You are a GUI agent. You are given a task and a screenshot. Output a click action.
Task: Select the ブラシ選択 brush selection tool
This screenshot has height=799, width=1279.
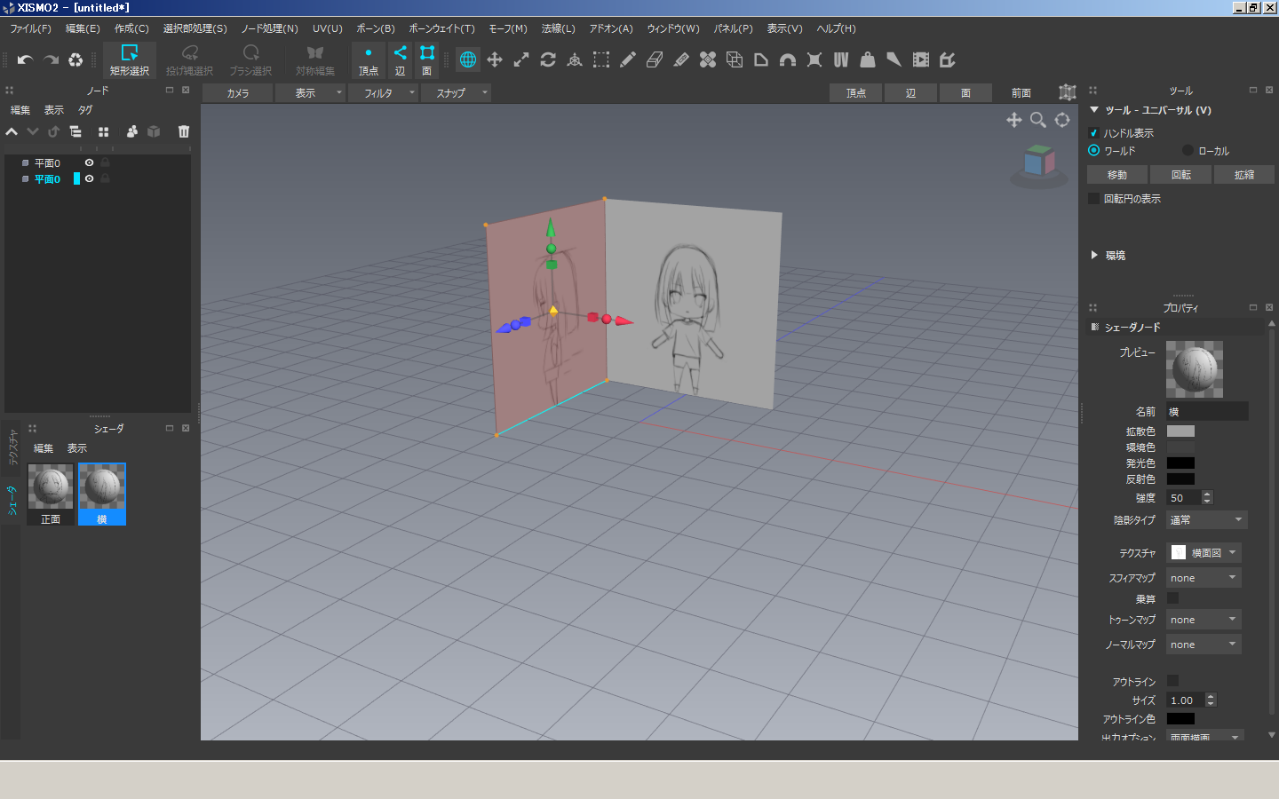250,59
